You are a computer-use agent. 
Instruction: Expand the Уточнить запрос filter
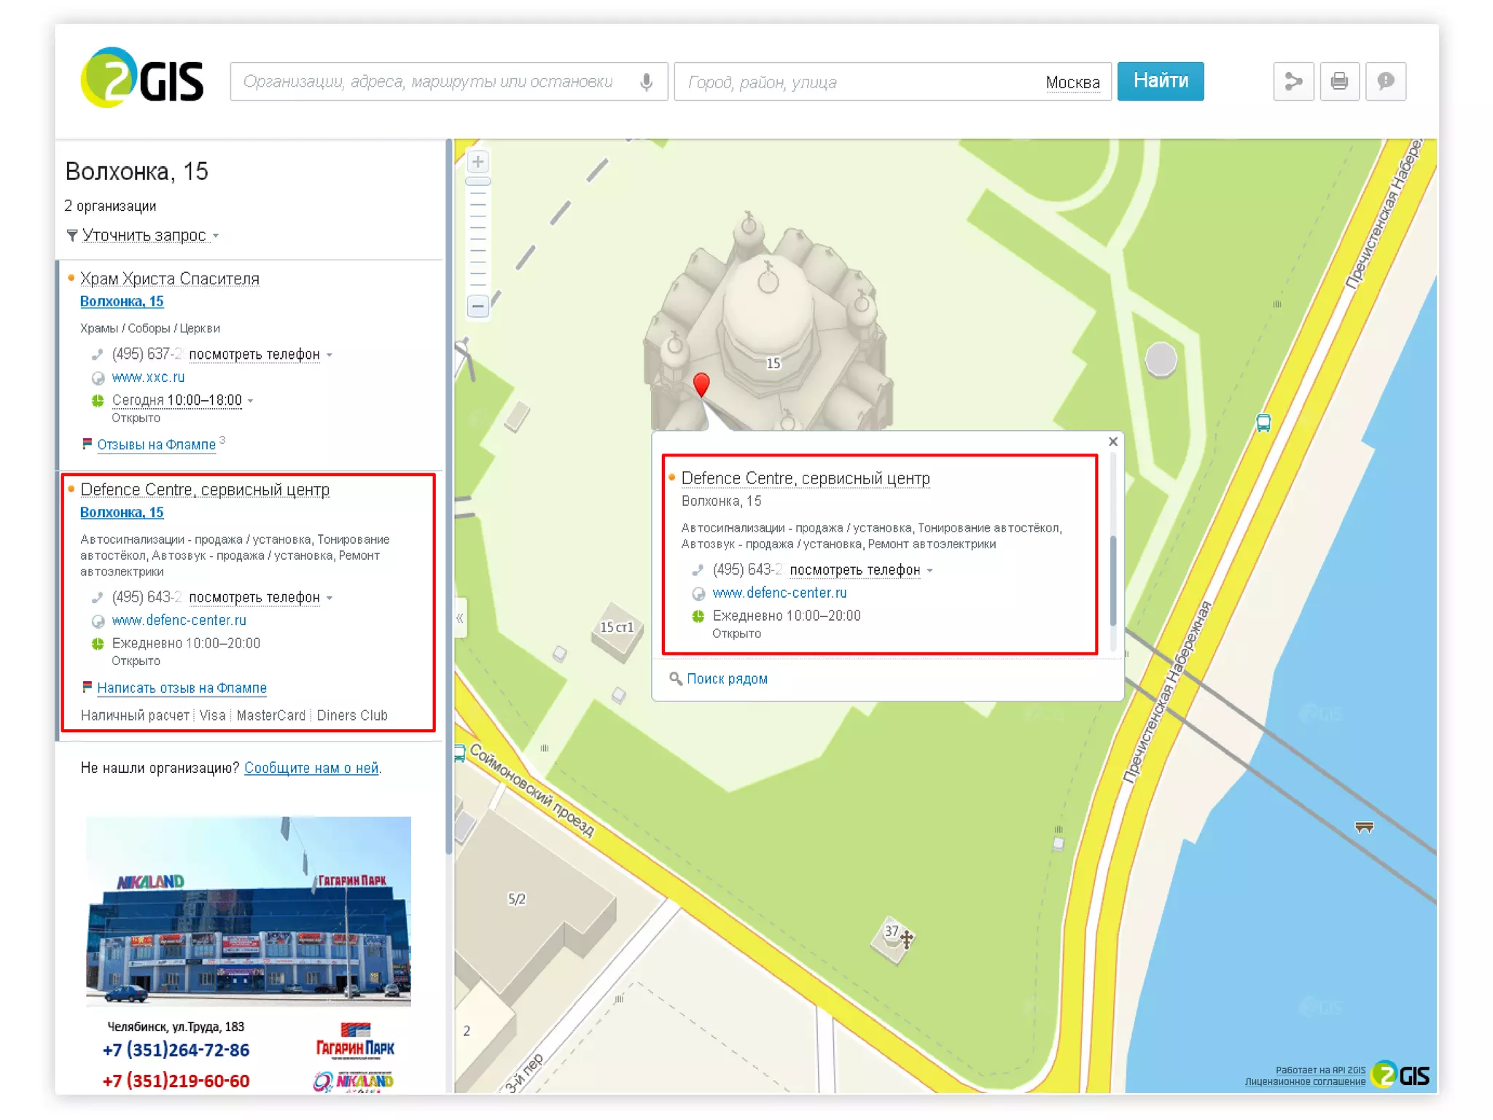pyautogui.click(x=144, y=236)
